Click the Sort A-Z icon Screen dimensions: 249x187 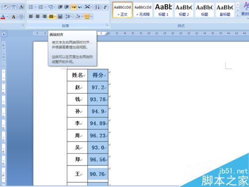pyautogui.click(x=98, y=7)
